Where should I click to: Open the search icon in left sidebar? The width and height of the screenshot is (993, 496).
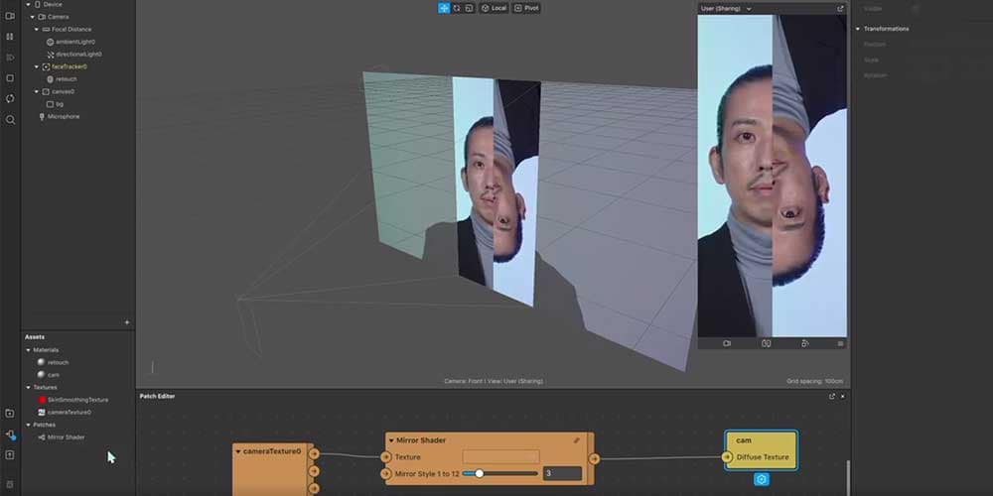10,120
